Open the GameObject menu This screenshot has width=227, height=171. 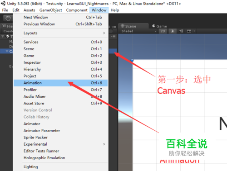tap(50, 10)
